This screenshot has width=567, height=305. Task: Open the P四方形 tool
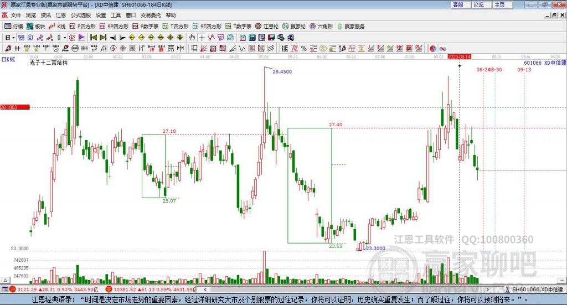coord(83,27)
